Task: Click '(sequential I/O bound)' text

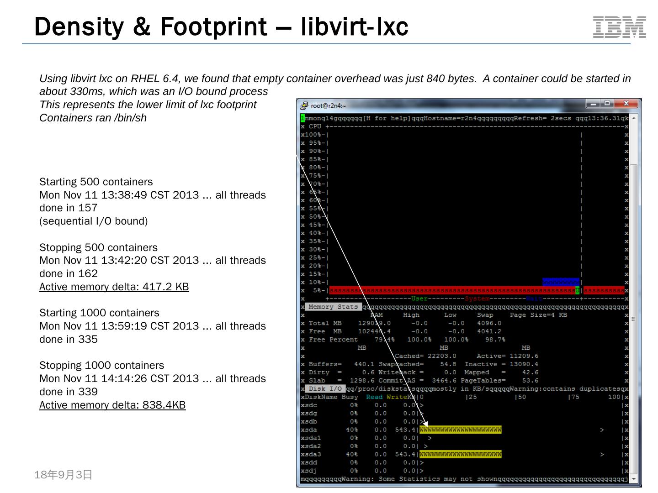Action: point(94,221)
